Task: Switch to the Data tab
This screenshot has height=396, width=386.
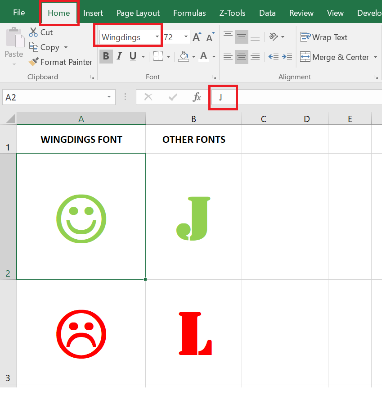Action: click(267, 13)
